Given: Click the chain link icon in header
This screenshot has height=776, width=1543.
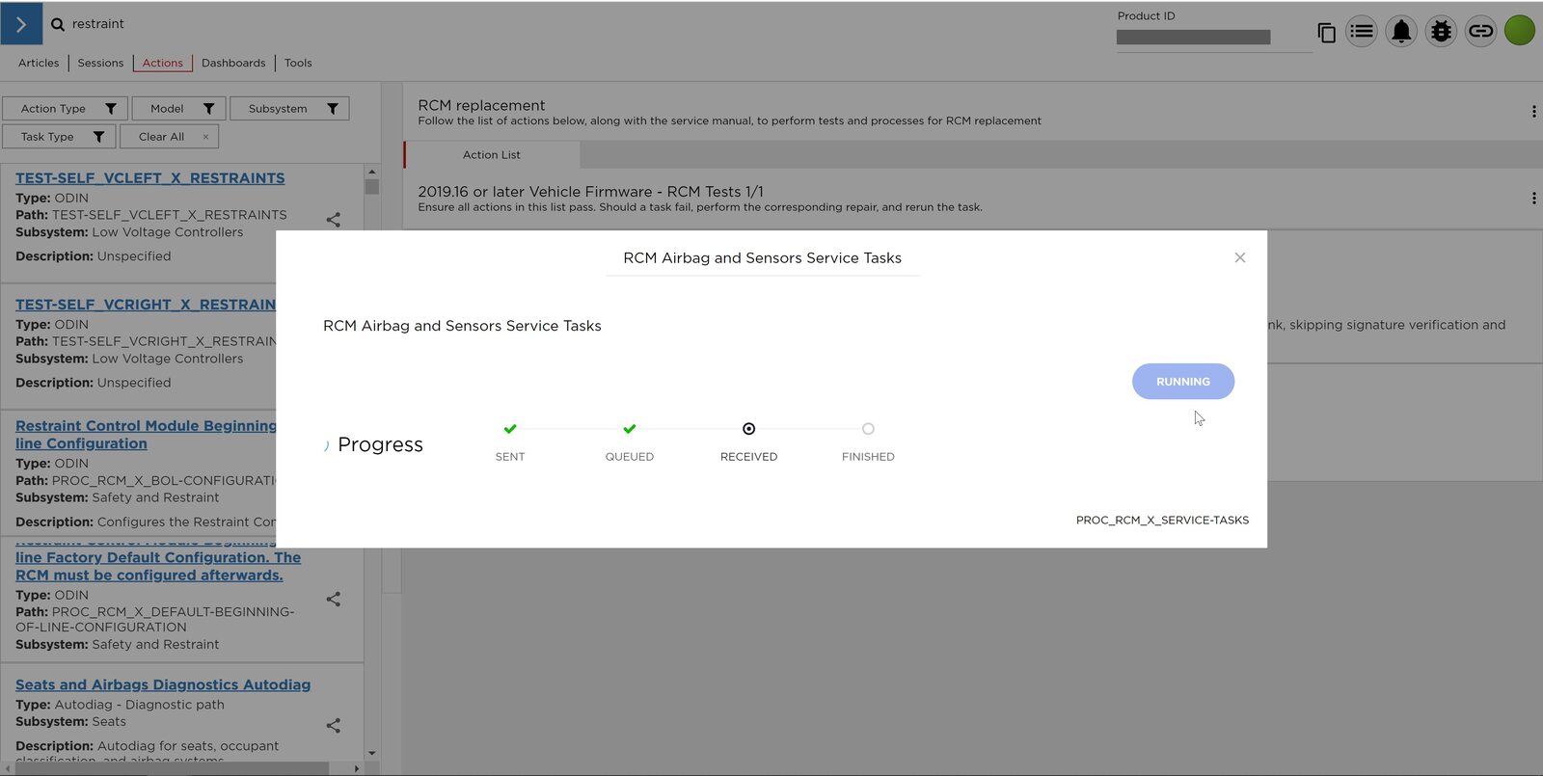Looking at the screenshot, I should point(1480,32).
